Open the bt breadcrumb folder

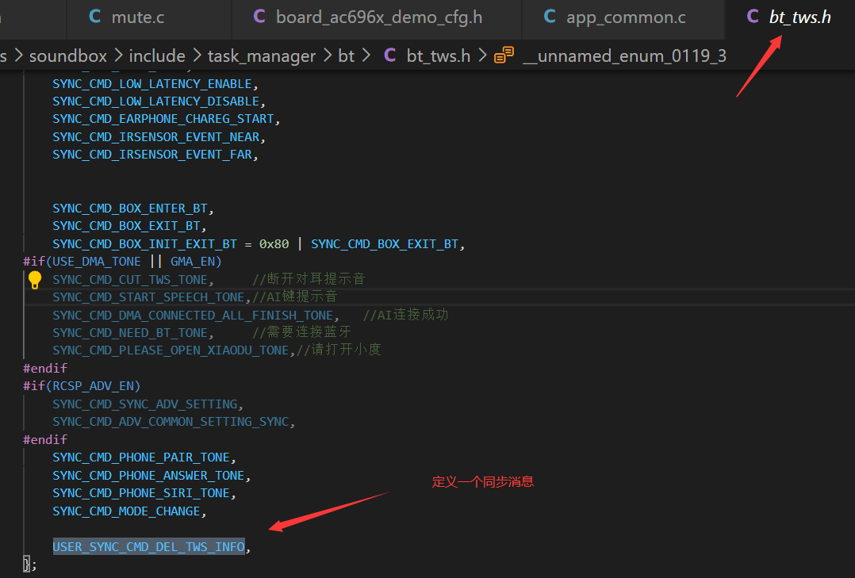(347, 56)
